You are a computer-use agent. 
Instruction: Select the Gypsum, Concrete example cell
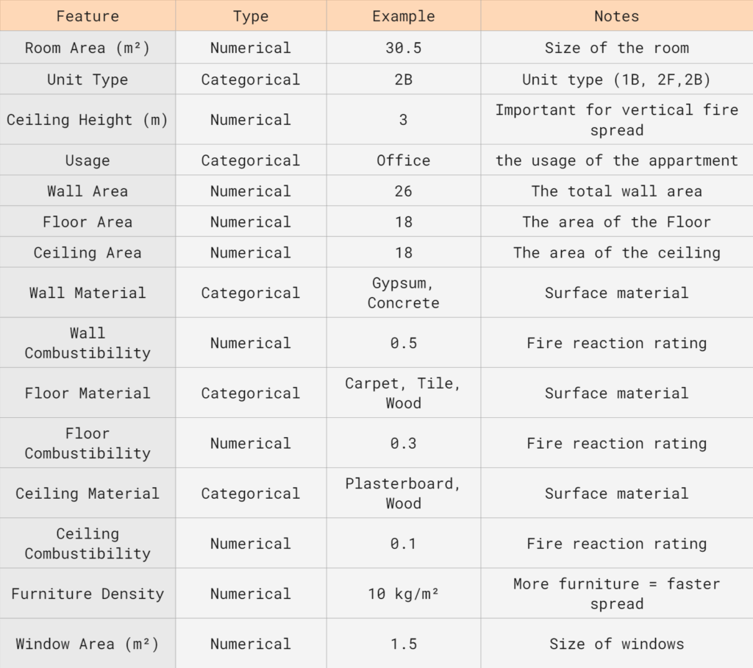point(404,293)
